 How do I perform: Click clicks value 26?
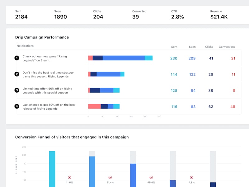click(211, 74)
